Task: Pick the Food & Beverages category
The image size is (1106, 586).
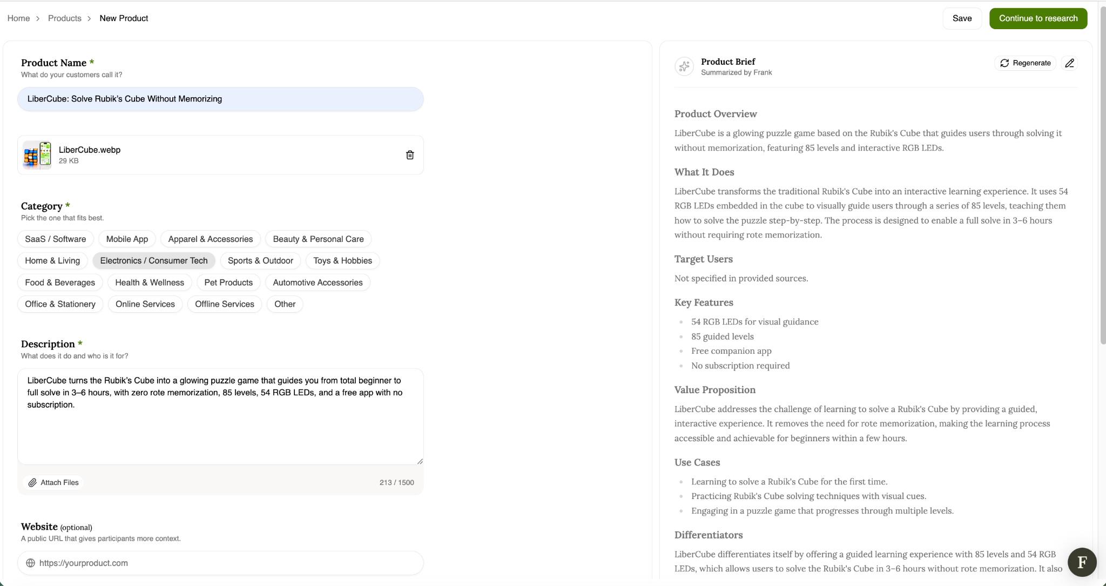Action: (60, 282)
